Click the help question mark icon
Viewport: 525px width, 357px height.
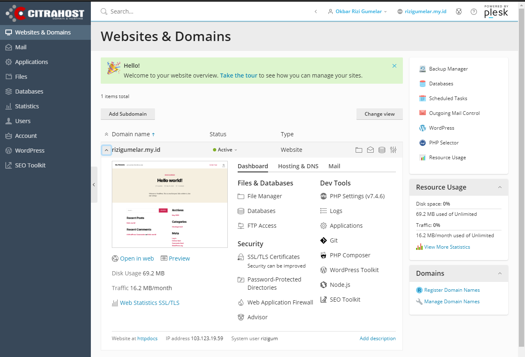click(474, 11)
